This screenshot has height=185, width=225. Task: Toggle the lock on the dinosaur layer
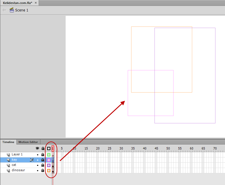tap(42, 170)
